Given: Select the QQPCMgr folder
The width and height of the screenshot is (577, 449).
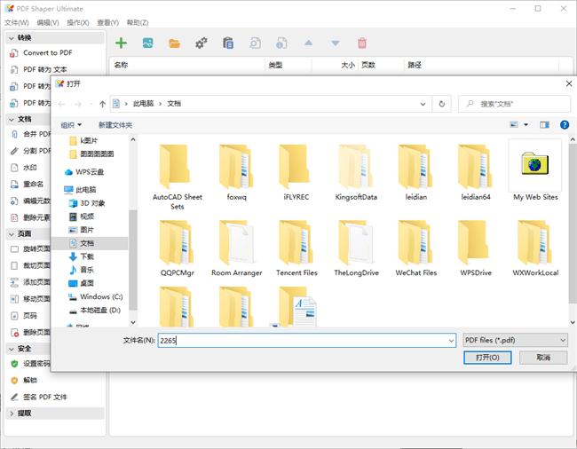Looking at the screenshot, I should [x=178, y=248].
